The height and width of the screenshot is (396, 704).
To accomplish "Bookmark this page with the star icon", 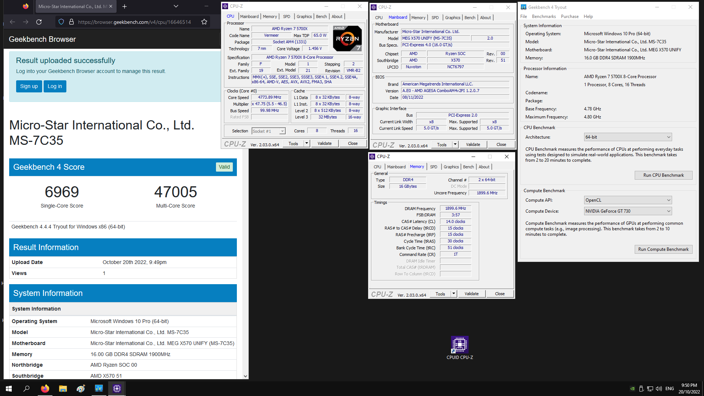I will (204, 22).
